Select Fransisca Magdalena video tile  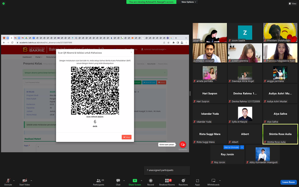(280, 53)
